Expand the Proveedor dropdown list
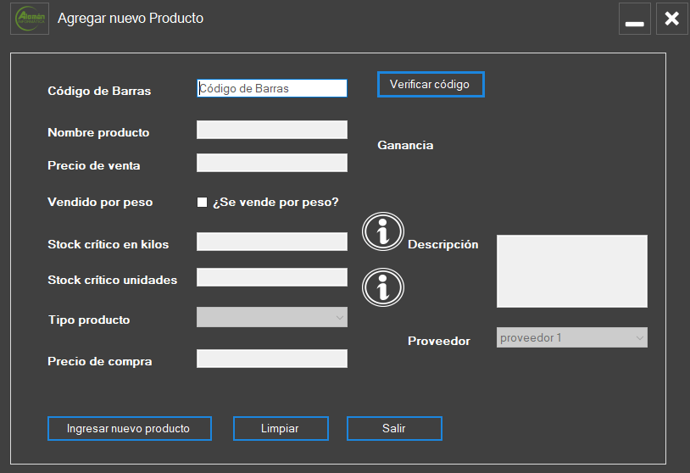This screenshot has width=690, height=473. [571, 337]
